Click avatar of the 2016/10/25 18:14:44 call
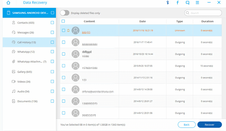The height and width of the screenshot is (131, 226). pyautogui.click(x=76, y=54)
